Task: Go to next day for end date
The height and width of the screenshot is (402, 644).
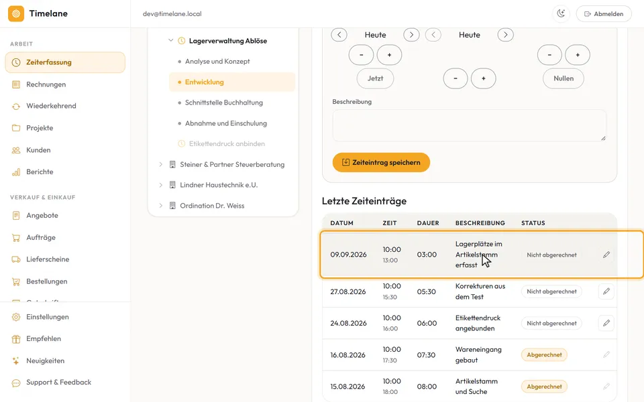Action: pos(506,35)
